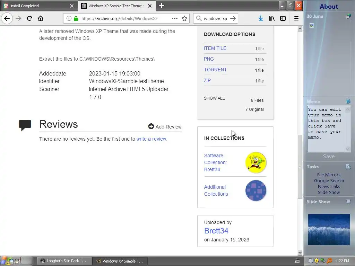Image resolution: width=355 pixels, height=266 pixels.
Task: Click Add Review button
Action: [165, 127]
